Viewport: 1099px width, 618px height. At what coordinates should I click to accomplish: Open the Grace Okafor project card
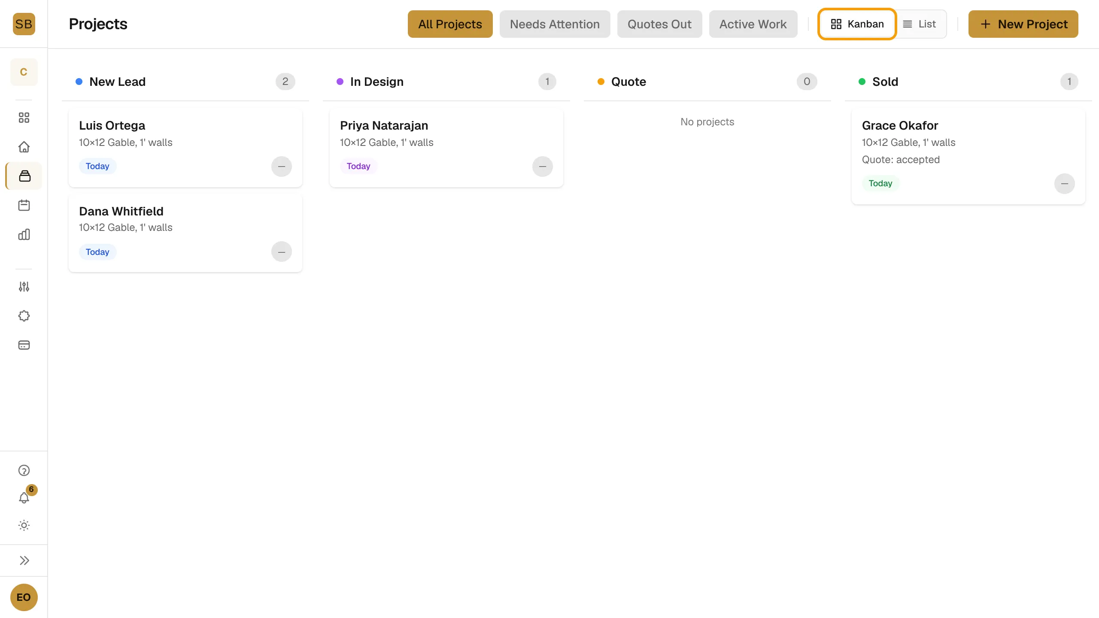click(968, 156)
